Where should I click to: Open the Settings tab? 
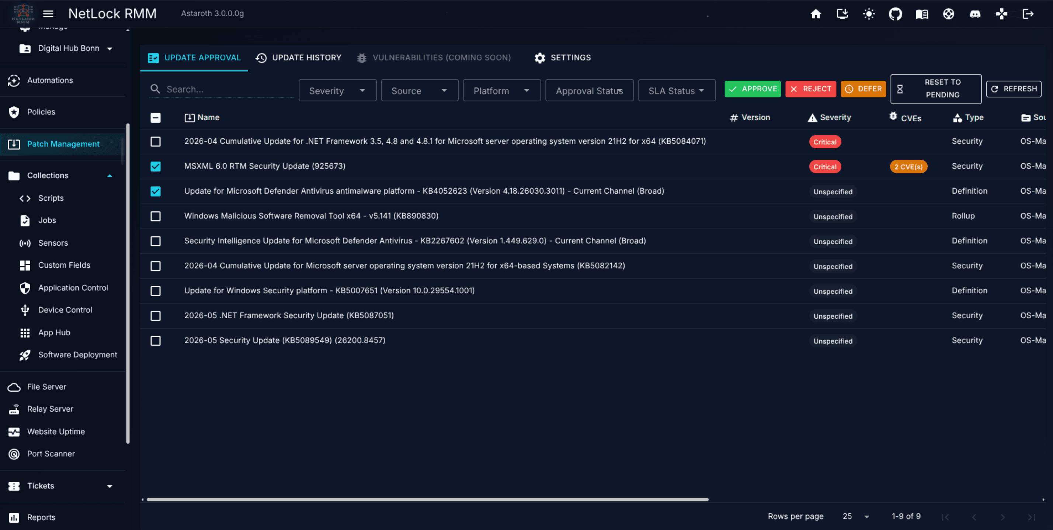pyautogui.click(x=563, y=58)
